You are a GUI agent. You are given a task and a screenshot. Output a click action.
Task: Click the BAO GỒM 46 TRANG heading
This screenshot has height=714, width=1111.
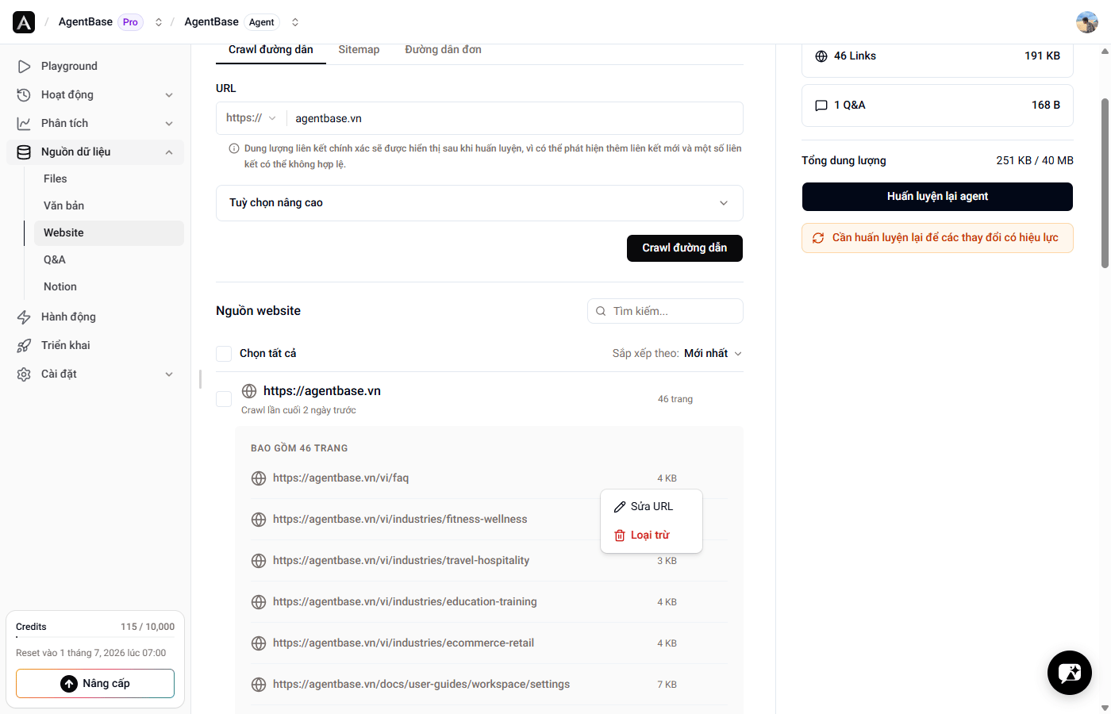[x=299, y=449]
